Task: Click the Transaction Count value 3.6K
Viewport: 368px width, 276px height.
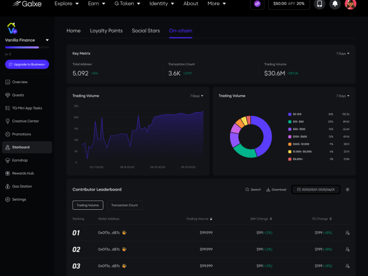Action: pos(174,73)
